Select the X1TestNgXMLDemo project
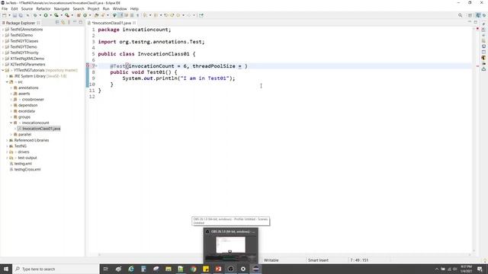This screenshot has width=488, height=274. pyautogui.click(x=27, y=59)
